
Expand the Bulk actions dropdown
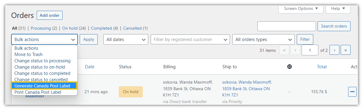(44, 40)
